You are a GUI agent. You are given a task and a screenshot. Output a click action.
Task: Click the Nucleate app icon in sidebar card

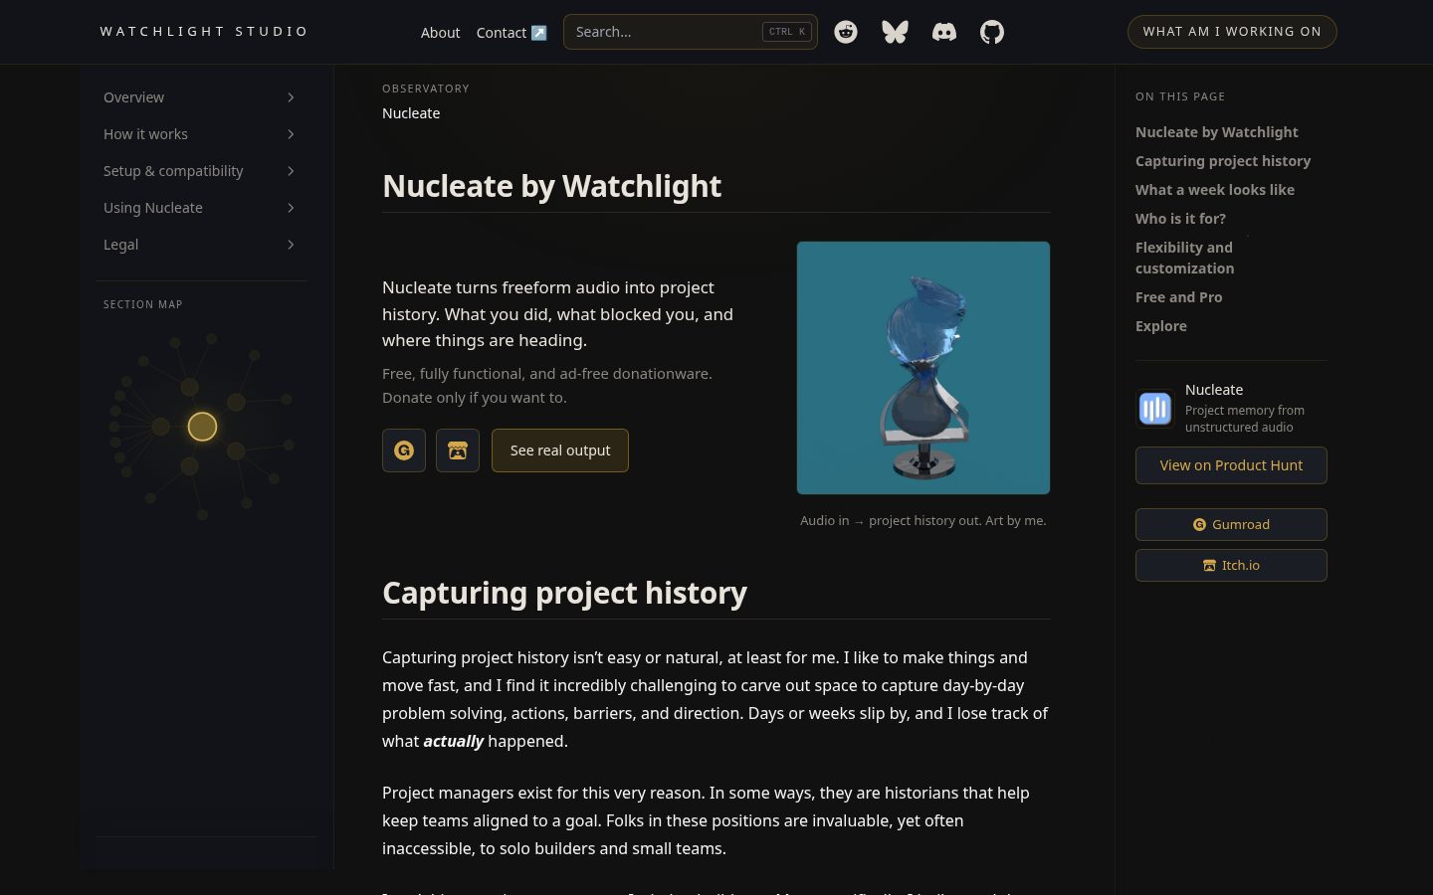coord(1155,408)
